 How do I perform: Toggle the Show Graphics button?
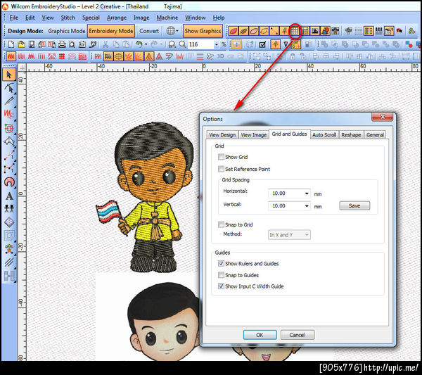[x=203, y=31]
